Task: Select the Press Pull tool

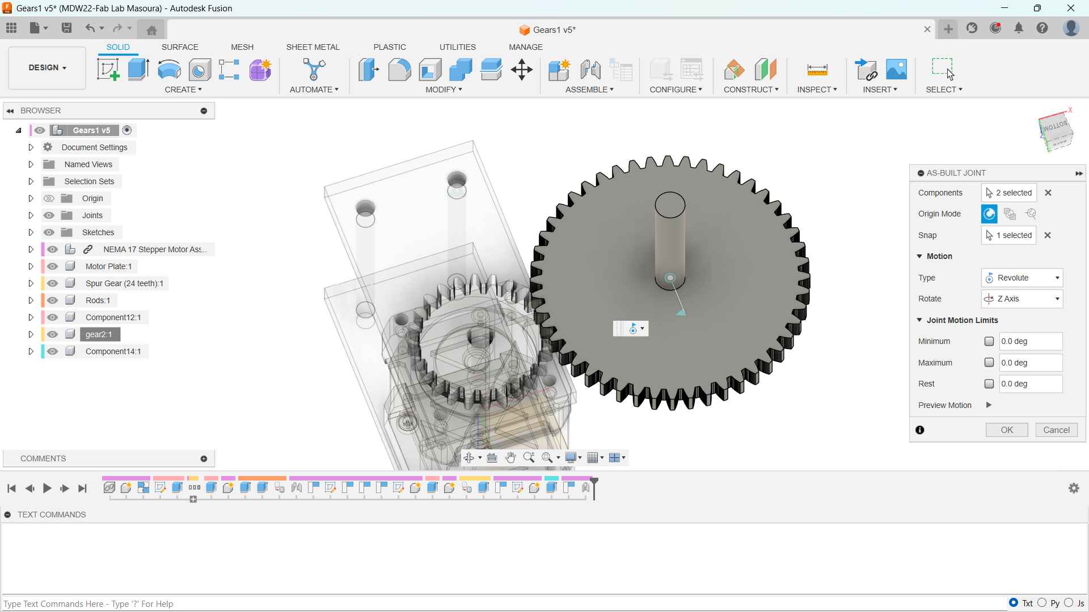Action: point(369,70)
